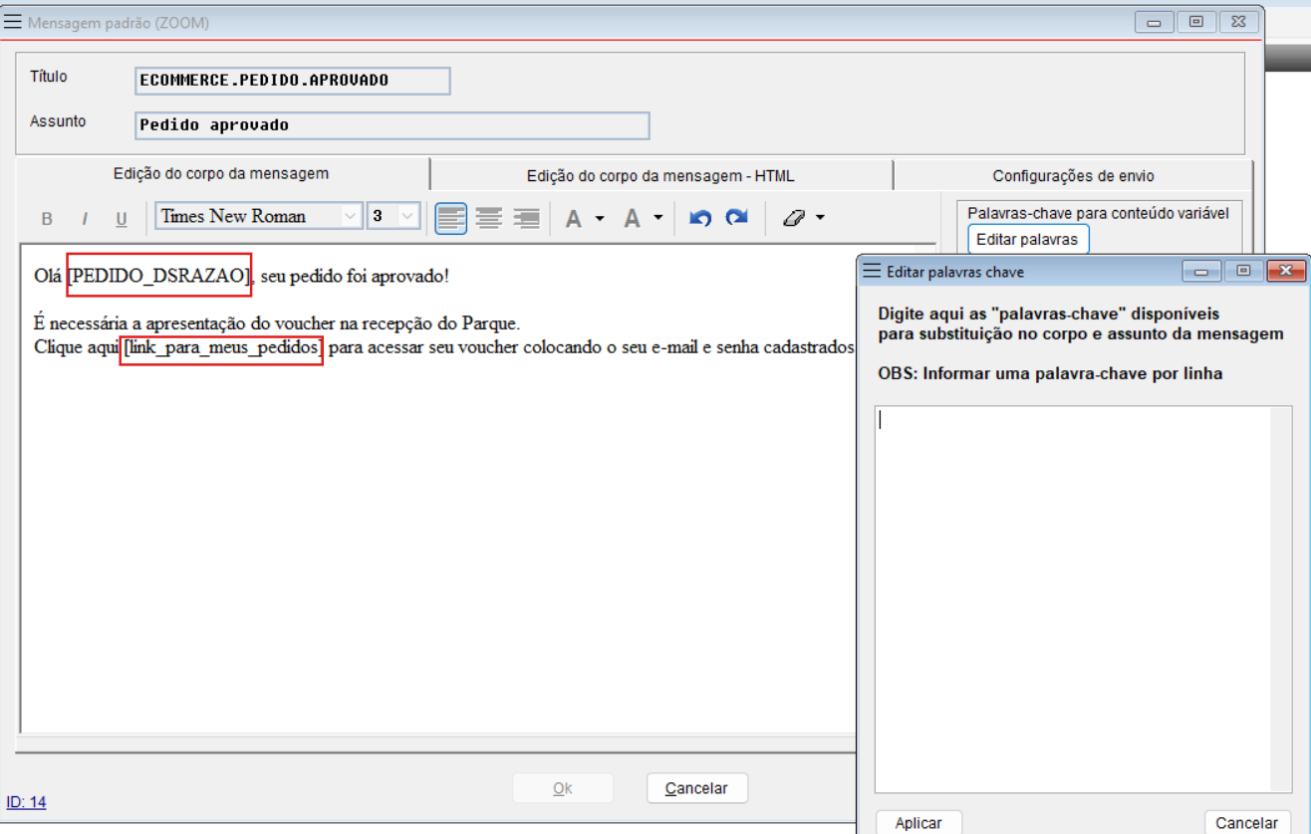Screen dimensions: 1311x834
Task: Click the Assunto field with Pedido aprovado
Action: (392, 125)
